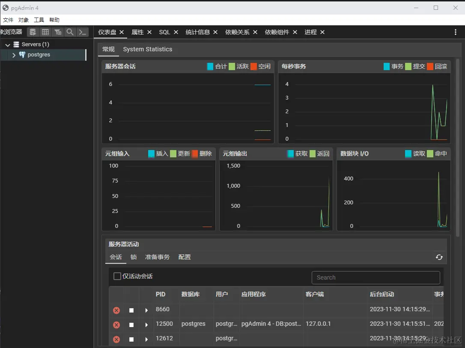Screen dimensions: 465x348
Task: Click into the session Search field
Action: click(376, 277)
